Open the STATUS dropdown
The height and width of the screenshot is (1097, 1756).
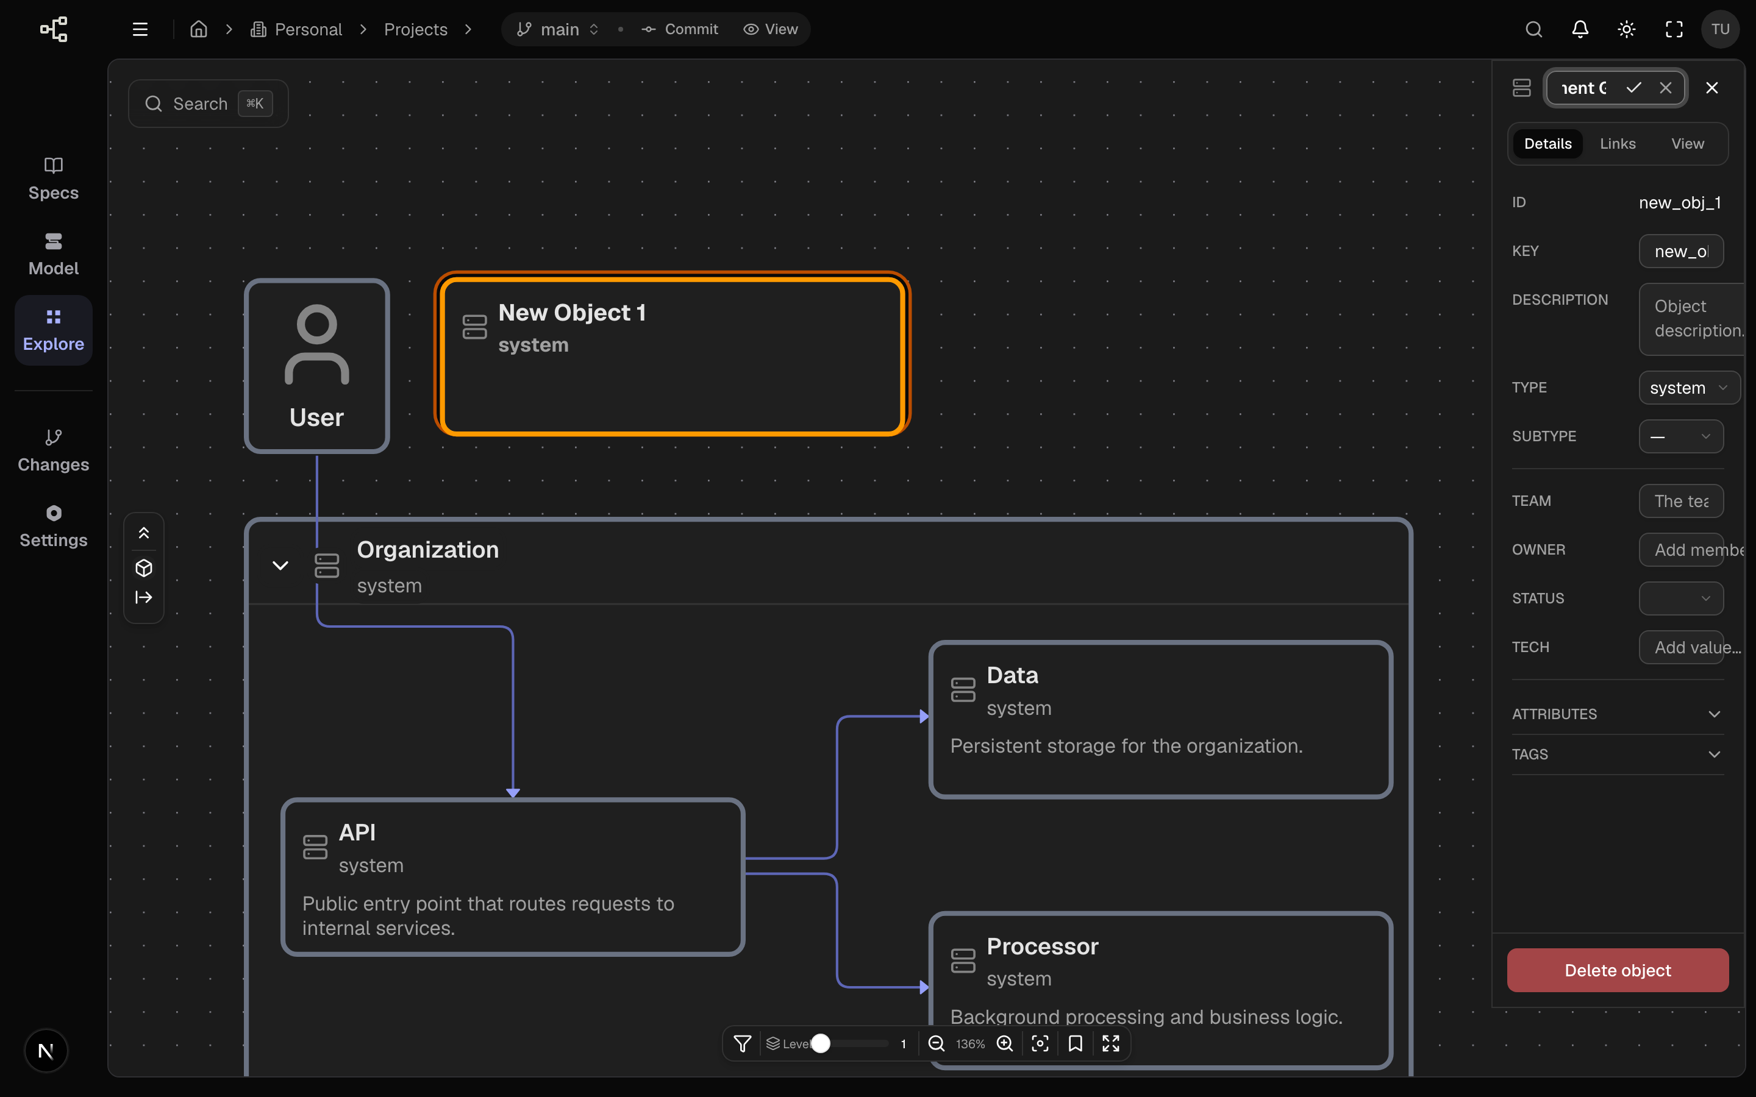(1680, 598)
